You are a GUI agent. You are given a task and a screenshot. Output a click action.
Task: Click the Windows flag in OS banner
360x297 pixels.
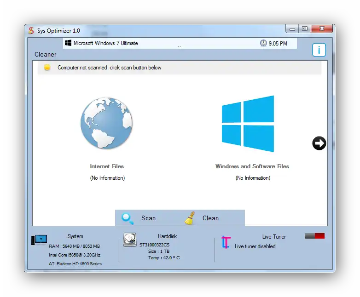[68, 43]
